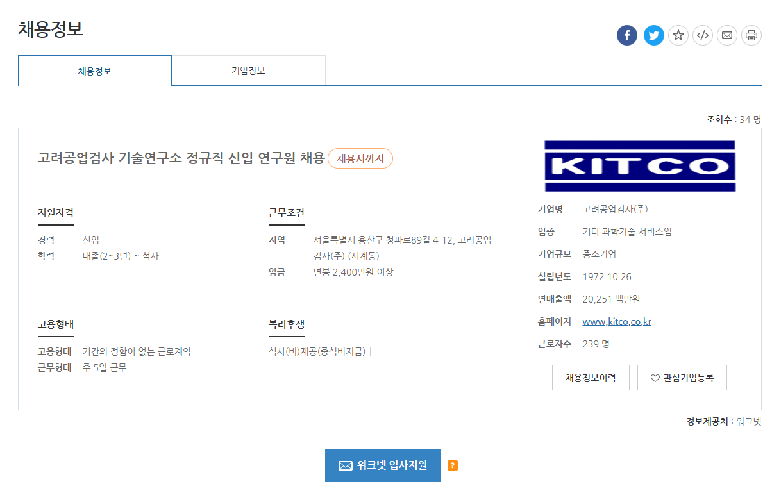Click the 지원자격 section heading
772x493 pixels.
[x=56, y=213]
